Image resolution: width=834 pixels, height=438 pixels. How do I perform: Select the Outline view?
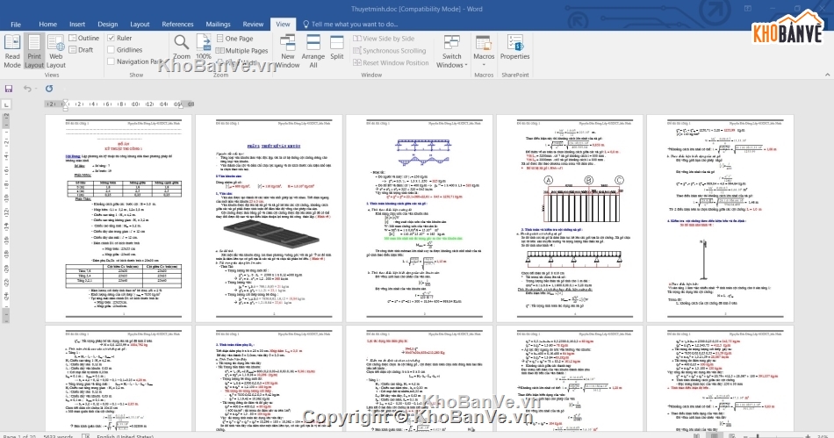pyautogui.click(x=84, y=38)
